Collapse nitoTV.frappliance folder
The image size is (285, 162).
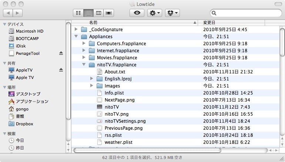(84, 65)
